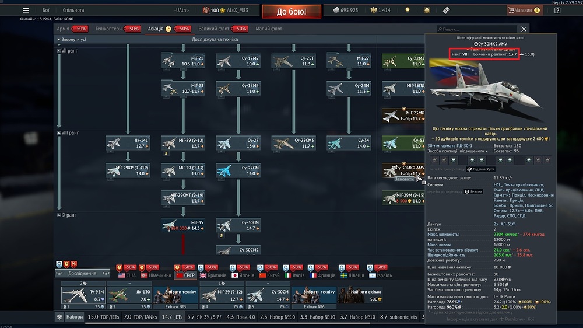Select the США nation tab
The height and width of the screenshot is (328, 583).
127,275
